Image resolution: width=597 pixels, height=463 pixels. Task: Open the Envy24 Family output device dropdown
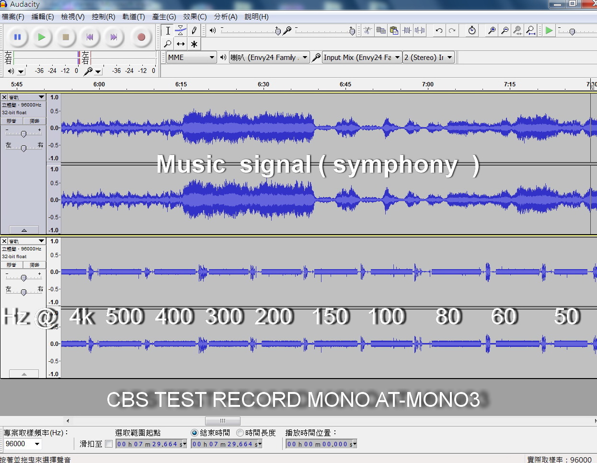269,58
